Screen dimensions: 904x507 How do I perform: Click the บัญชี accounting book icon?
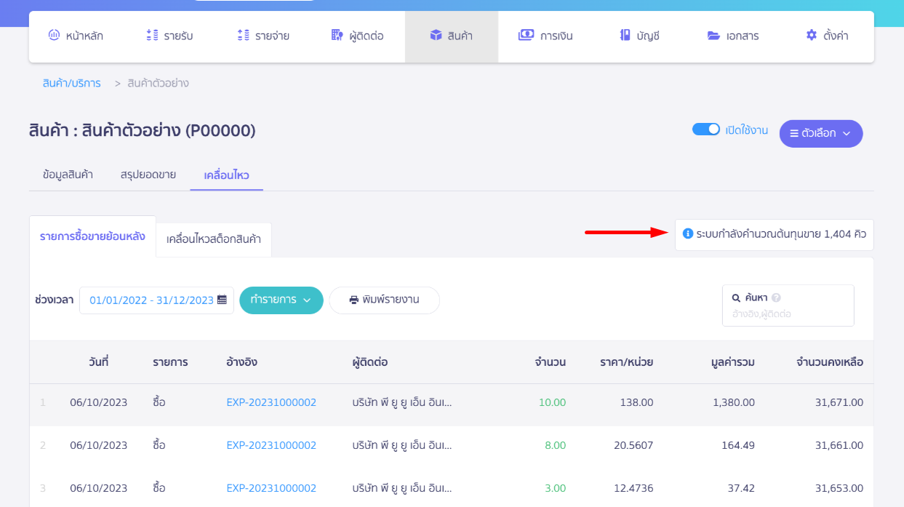click(x=624, y=35)
